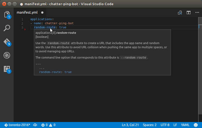Screen dimensions: 202x128
Task: Click the vertical scrollbar of the editor
Action: point(200,66)
